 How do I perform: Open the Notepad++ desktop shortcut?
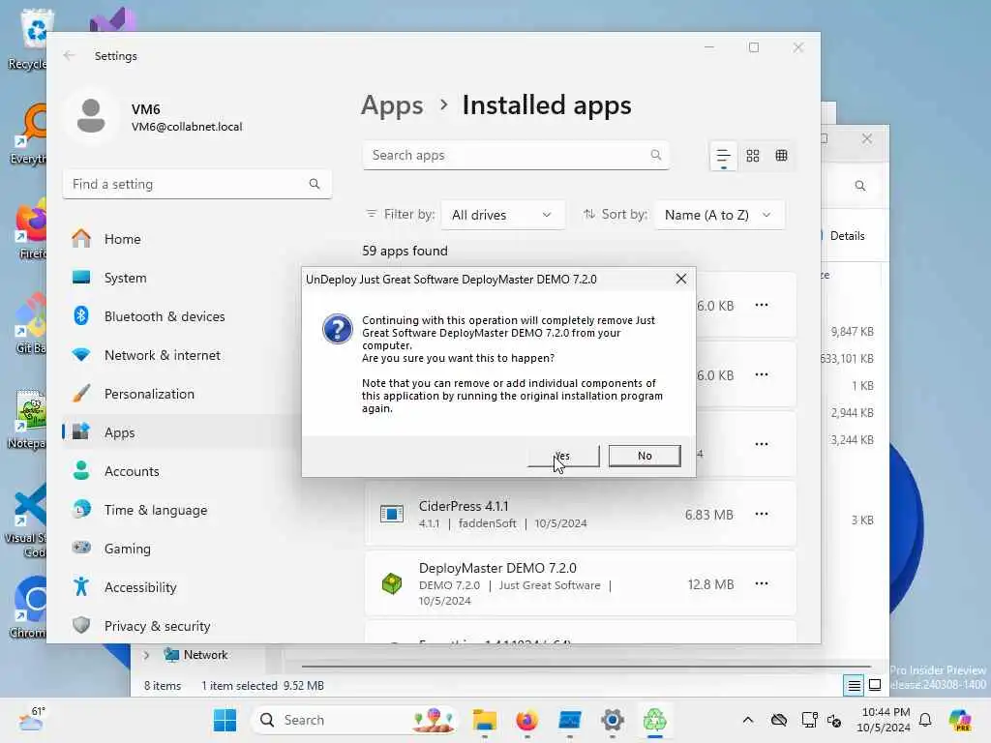point(26,418)
